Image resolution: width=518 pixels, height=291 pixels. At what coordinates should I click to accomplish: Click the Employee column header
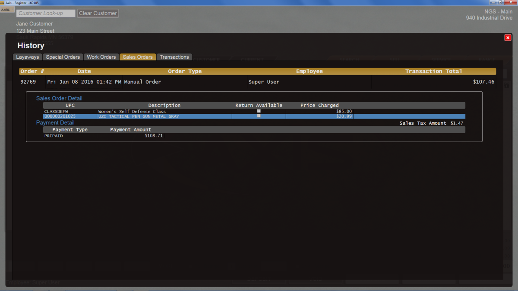[310, 72]
